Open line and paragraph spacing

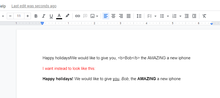click(139, 16)
